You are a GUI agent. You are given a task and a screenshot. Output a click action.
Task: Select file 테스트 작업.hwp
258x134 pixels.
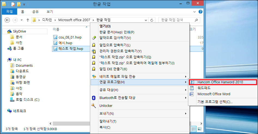(71, 49)
